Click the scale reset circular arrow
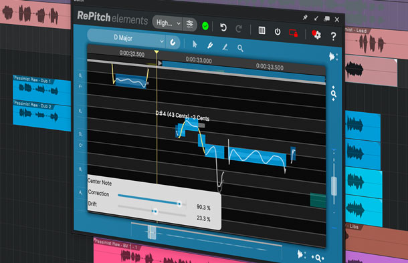 173,42
